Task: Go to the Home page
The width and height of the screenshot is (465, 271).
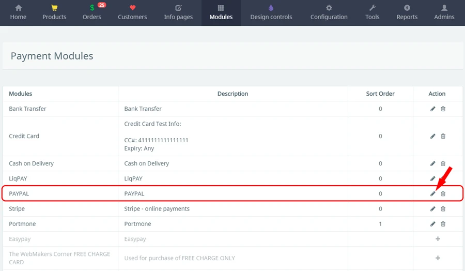Action: pyautogui.click(x=18, y=12)
